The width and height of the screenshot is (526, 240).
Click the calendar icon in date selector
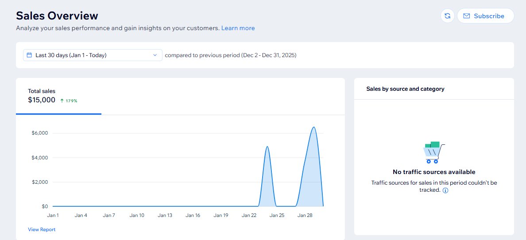29,55
